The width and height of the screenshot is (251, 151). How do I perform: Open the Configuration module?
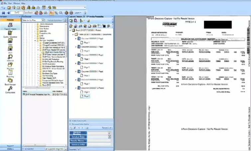(x=10, y=90)
